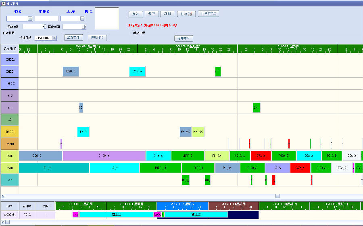Click the Gantt horizontal scrollbar left arrow
The width and height of the screenshot is (363, 226).
(x=3, y=196)
